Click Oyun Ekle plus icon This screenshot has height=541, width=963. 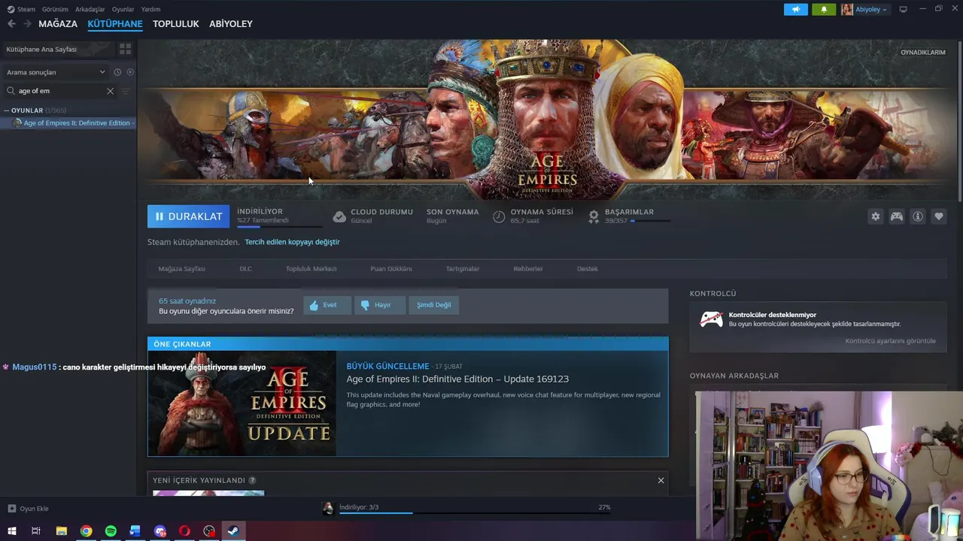click(x=11, y=509)
